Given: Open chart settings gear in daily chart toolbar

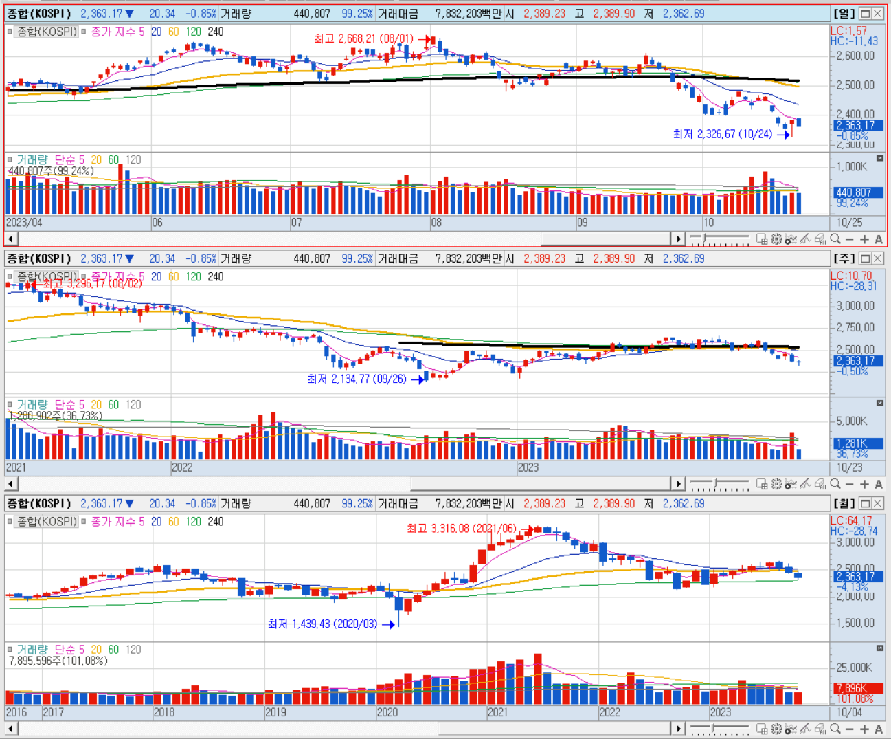Looking at the screenshot, I should 776,239.
